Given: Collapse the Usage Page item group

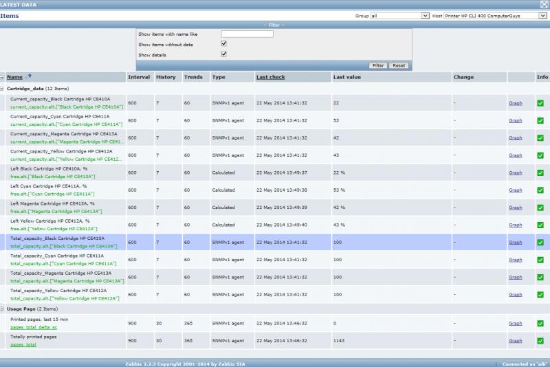Looking at the screenshot, I should 2,309.
